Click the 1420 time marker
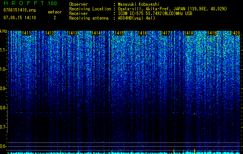The width and height of the screenshot is (243, 154). pos(235,33)
